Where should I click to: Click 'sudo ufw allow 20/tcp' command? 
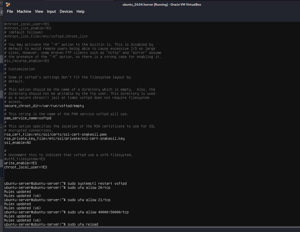point(89,188)
